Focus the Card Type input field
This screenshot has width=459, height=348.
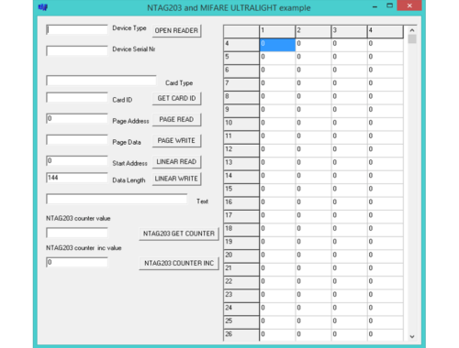101,81
